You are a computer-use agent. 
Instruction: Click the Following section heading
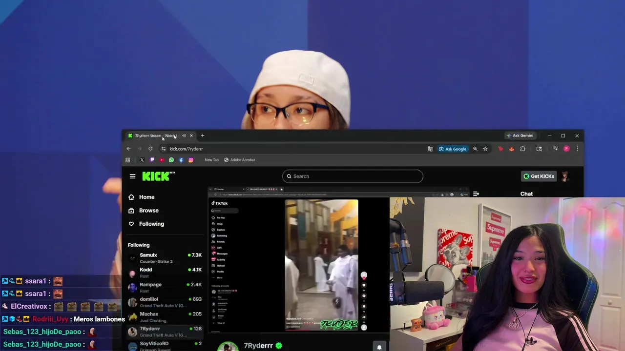pyautogui.click(x=139, y=245)
